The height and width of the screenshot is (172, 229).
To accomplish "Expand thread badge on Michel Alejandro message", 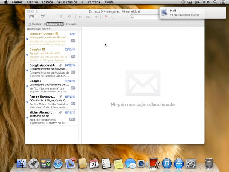I will 72,119.
